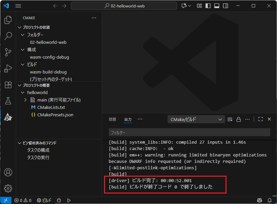The height and width of the screenshot is (204, 277).
Task: Run the タスクの構成 pinned command
Action: pyautogui.click(x=38, y=150)
